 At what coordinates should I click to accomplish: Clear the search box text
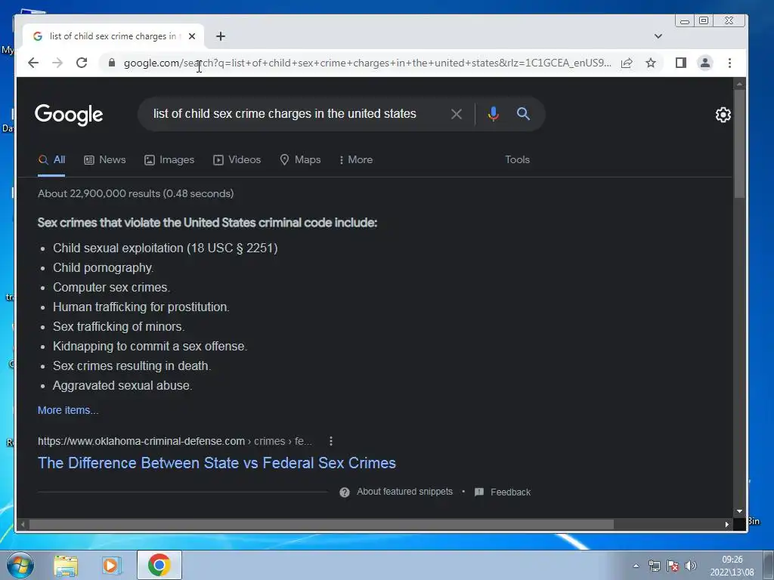click(x=456, y=114)
